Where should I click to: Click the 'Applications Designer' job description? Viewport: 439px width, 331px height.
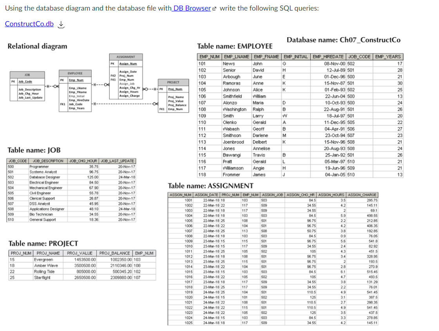point(47,209)
